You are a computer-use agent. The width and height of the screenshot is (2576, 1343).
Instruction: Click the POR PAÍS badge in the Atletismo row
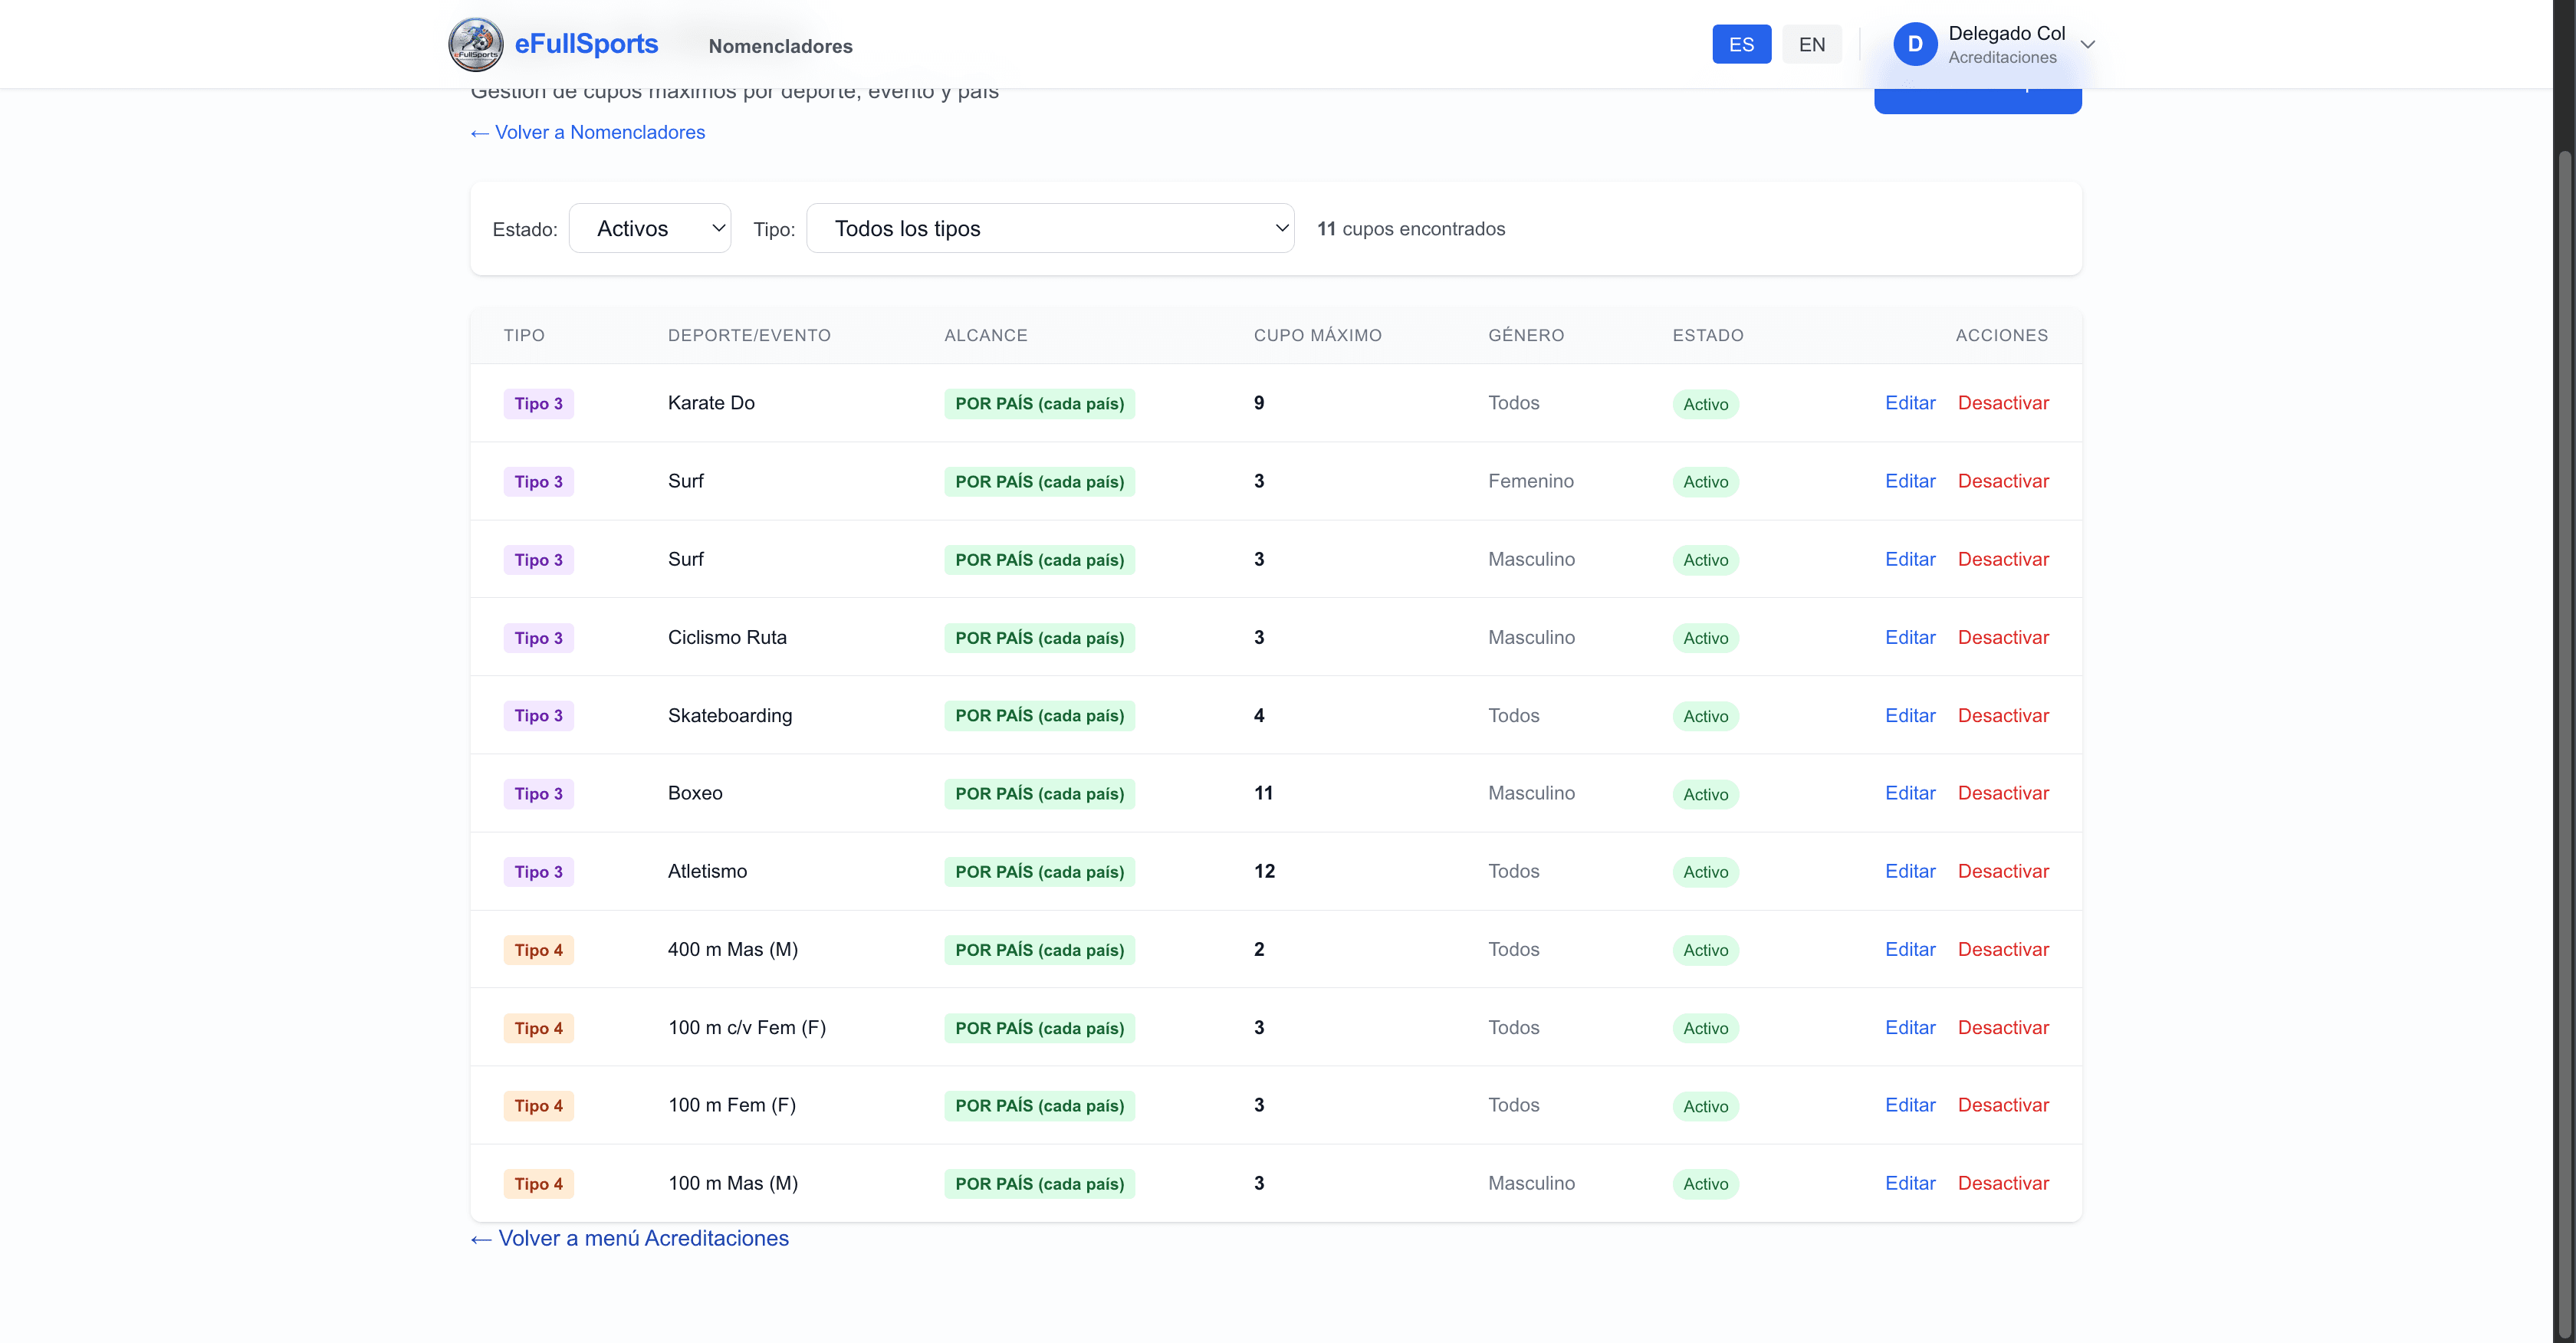click(x=1039, y=872)
